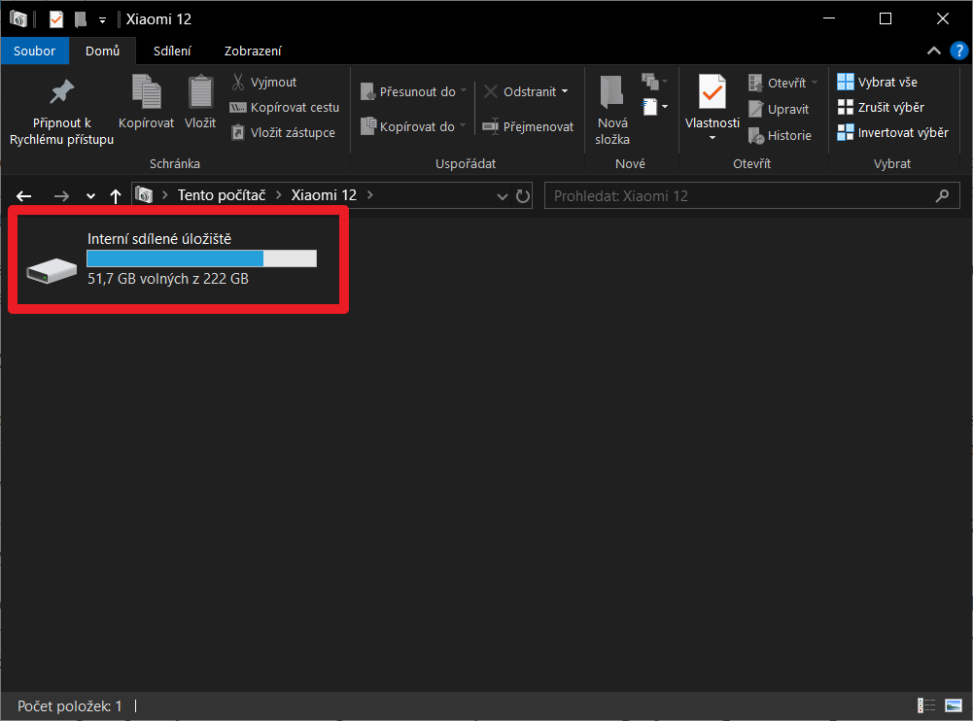Expand the Vlastnosti dropdown arrow
The width and height of the screenshot is (973, 721).
712,138
